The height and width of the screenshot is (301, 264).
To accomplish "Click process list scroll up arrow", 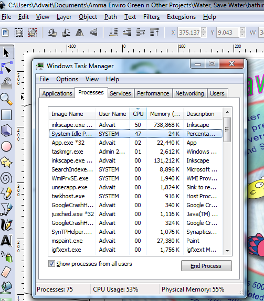I will pyautogui.click(x=227, y=113).
